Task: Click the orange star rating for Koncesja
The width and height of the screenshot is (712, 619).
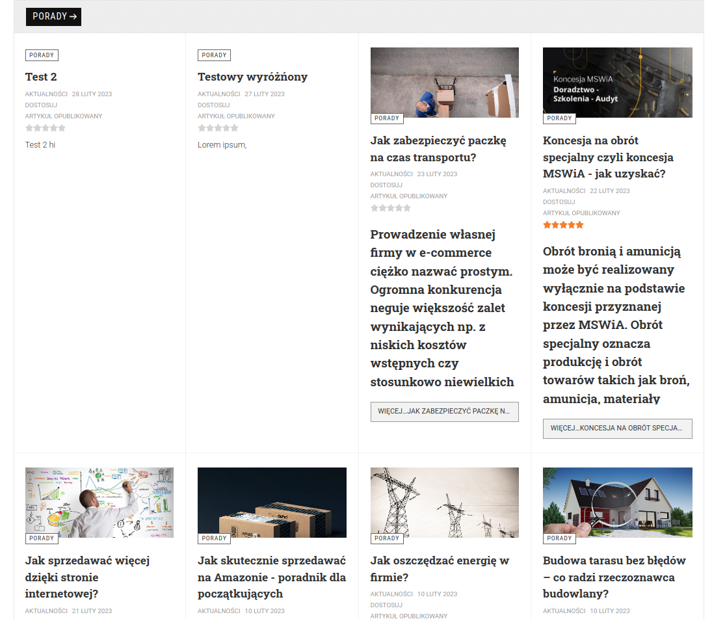Action: click(x=563, y=225)
